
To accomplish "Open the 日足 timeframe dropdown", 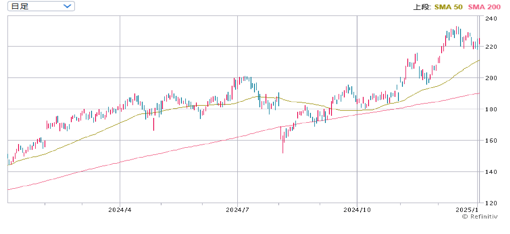I will (x=41, y=6).
